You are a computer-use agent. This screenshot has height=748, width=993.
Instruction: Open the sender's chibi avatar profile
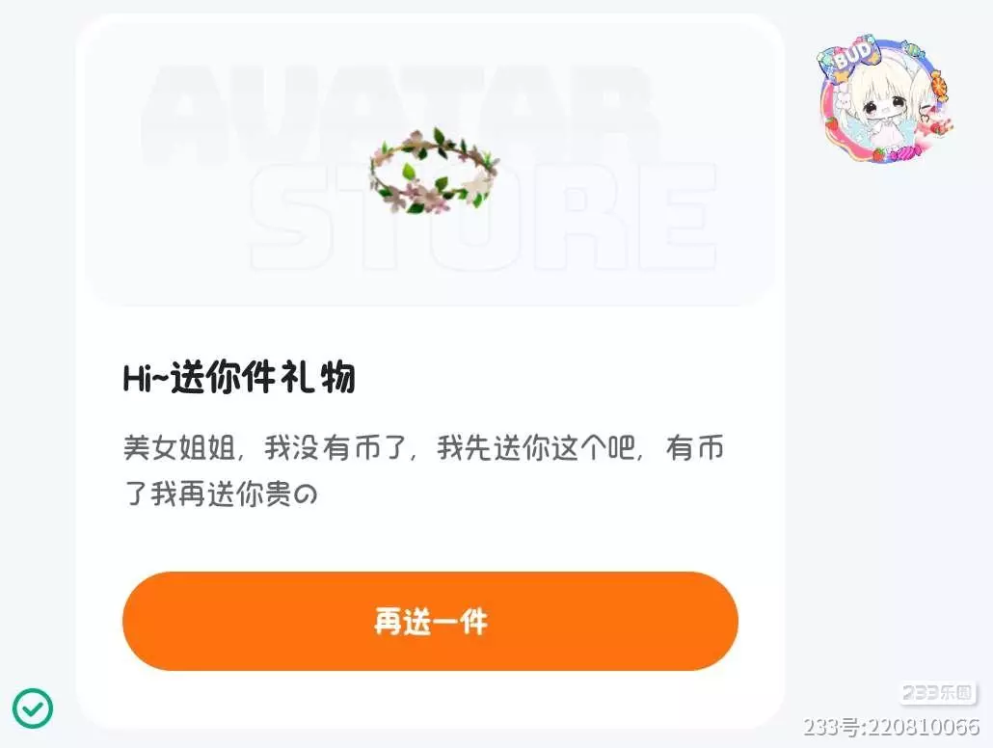pos(885,99)
